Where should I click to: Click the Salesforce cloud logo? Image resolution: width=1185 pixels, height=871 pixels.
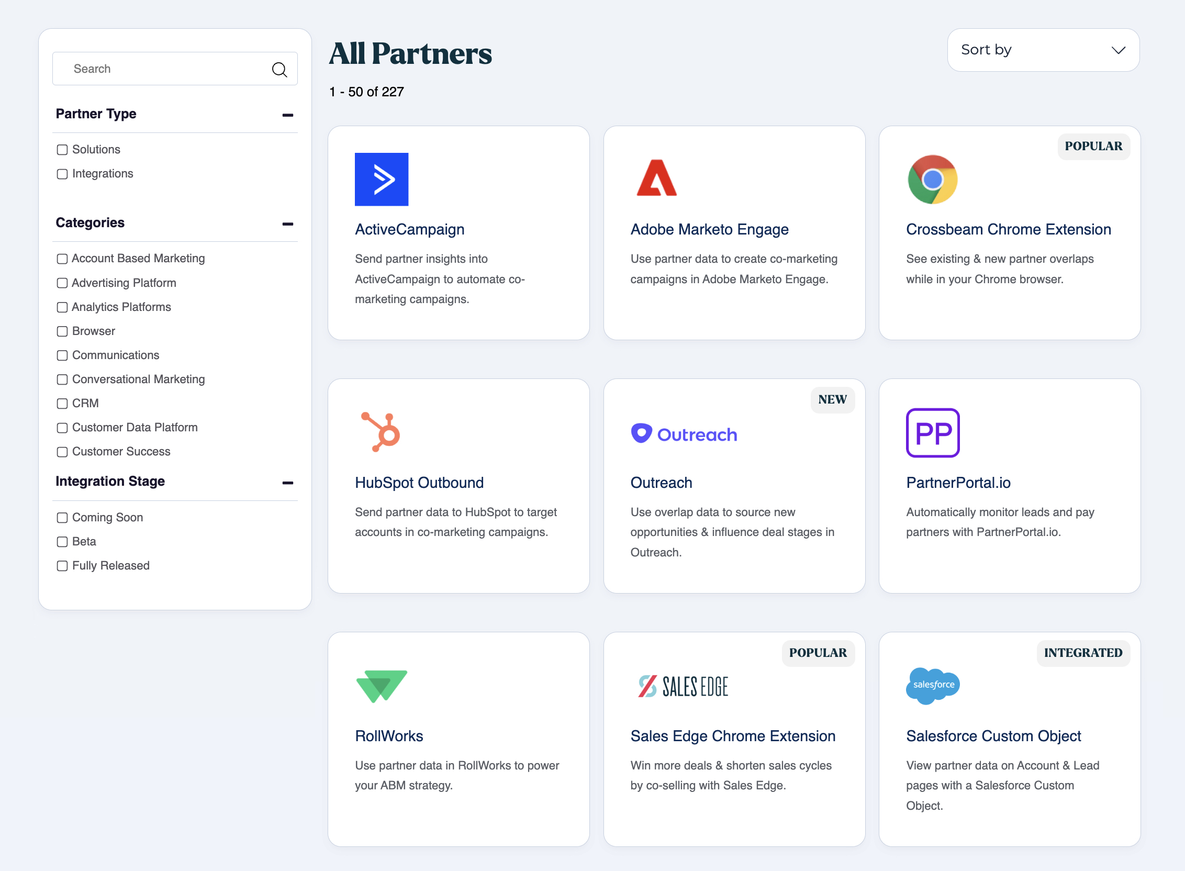click(932, 685)
